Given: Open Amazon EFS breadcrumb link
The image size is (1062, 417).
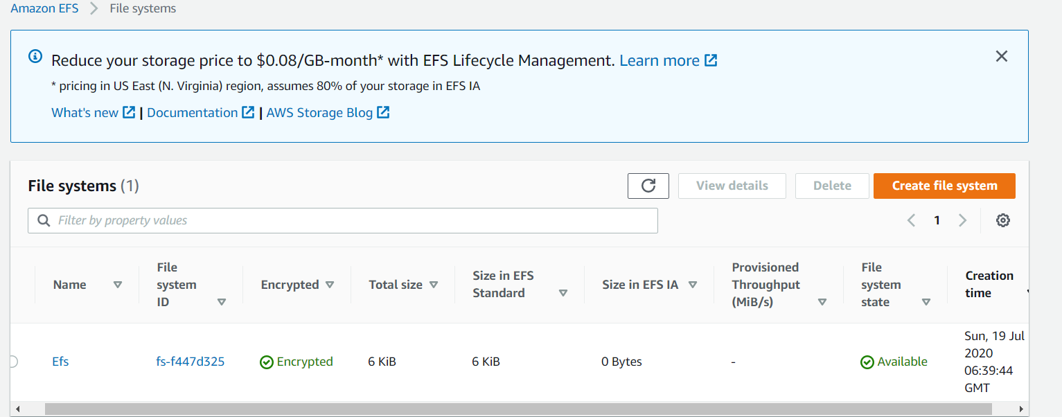Looking at the screenshot, I should [44, 9].
